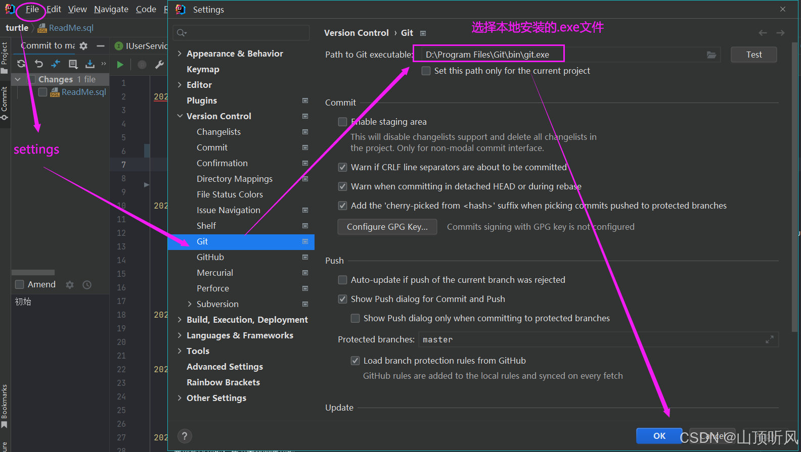Image resolution: width=801 pixels, height=452 pixels.
Task: Open the Commit panel gear options
Action: (x=83, y=46)
